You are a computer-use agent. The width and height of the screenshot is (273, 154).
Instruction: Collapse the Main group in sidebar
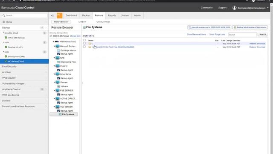click(x=3, y=42)
